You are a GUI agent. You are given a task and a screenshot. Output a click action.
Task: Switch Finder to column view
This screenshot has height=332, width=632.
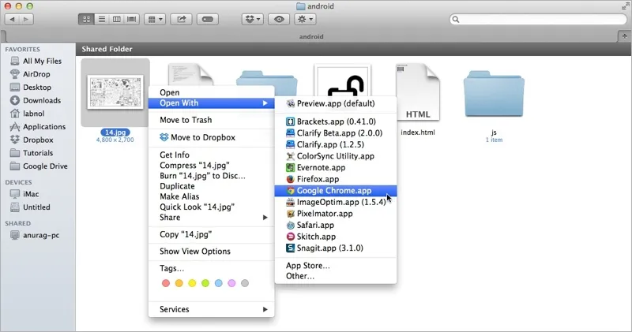(x=116, y=19)
